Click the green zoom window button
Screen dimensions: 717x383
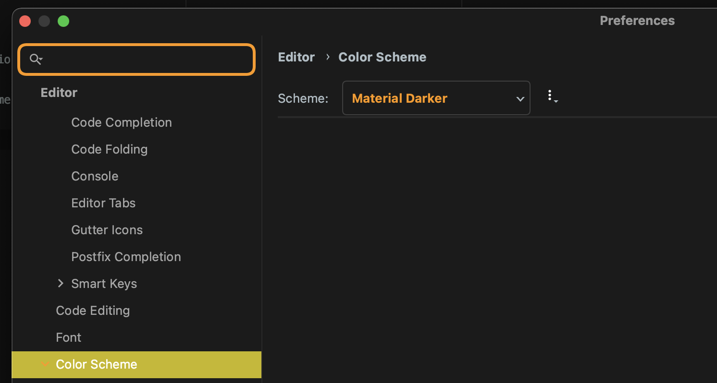click(63, 21)
